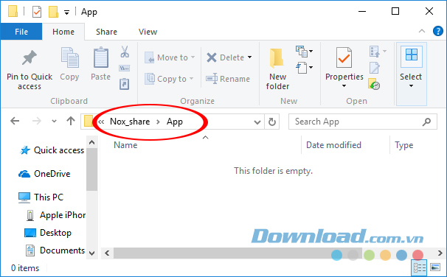Screen dimensions: 447x277
Task: Click the Delete button with X icon
Action: pyautogui.click(x=225, y=57)
